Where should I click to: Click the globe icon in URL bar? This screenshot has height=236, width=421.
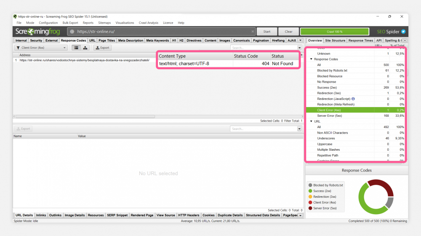(x=72, y=31)
